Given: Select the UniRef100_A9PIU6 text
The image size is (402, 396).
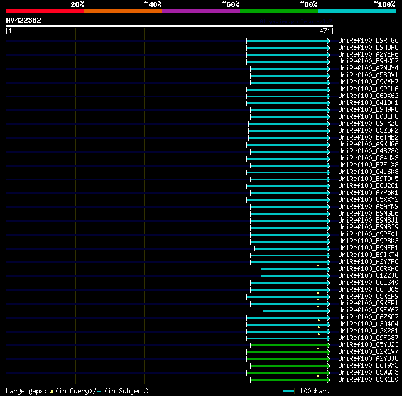Looking at the screenshot, I should [x=368, y=89].
